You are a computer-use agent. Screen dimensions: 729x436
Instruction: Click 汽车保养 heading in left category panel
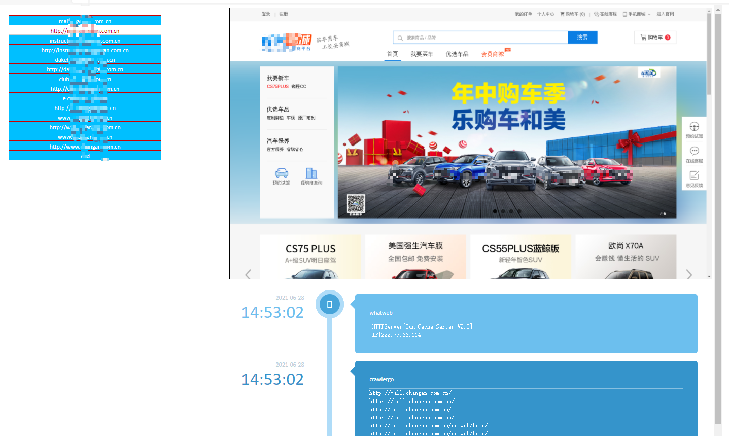coord(278,141)
